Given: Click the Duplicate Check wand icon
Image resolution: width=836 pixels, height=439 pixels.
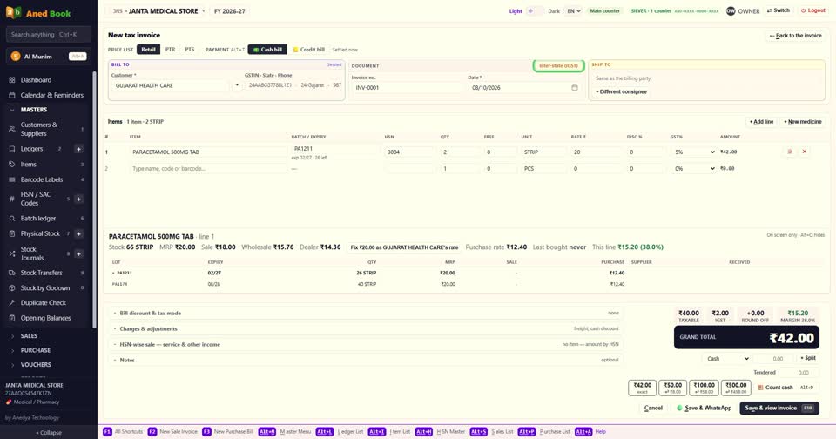Looking at the screenshot, I should (11, 302).
